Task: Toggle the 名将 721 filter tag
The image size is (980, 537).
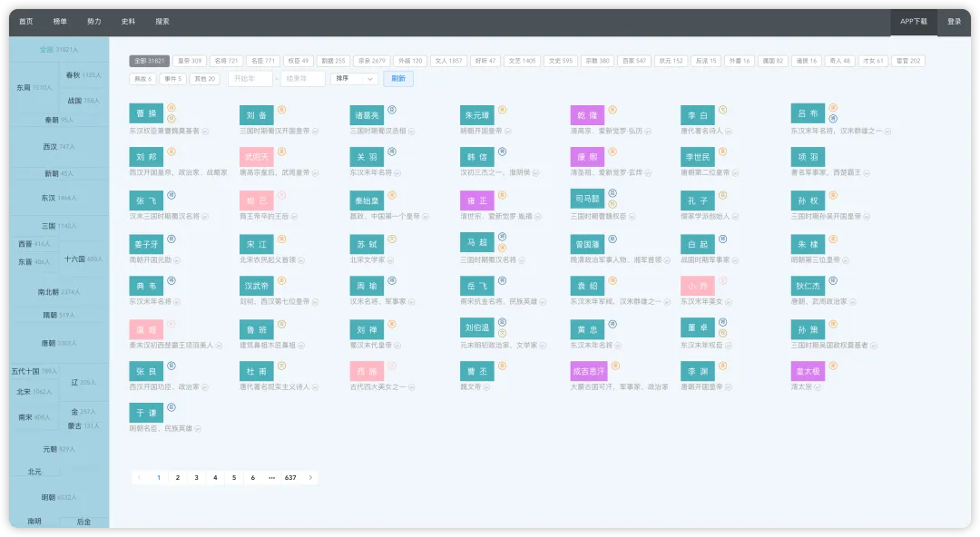Action: (226, 61)
